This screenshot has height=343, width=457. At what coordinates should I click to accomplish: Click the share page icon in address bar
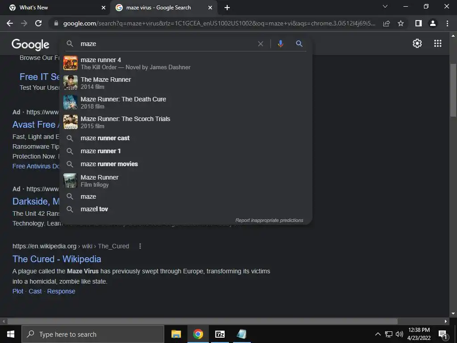click(x=386, y=23)
